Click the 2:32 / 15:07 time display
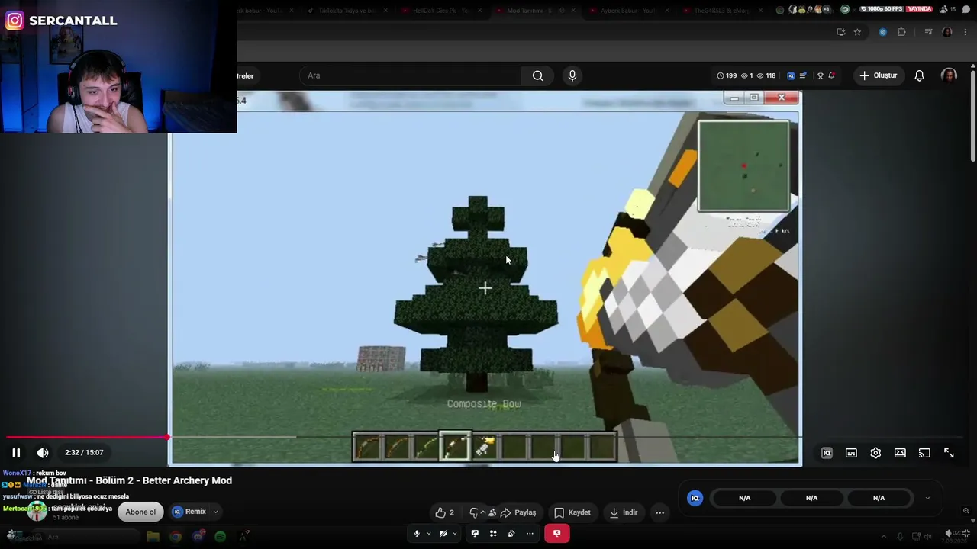977x549 pixels. tap(84, 452)
